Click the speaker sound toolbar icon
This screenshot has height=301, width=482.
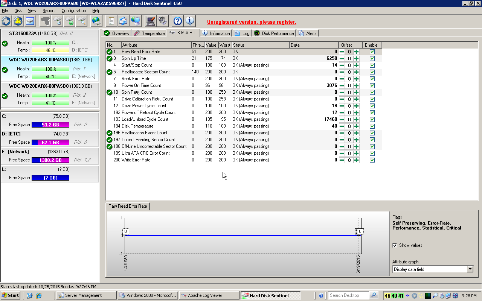click(x=163, y=21)
